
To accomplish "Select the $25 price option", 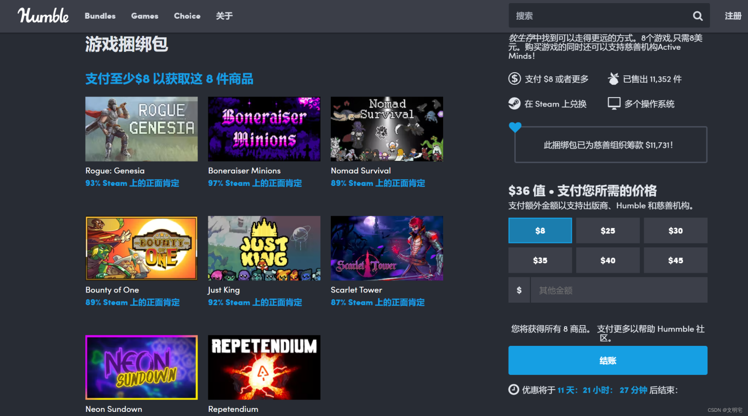I will pos(608,231).
